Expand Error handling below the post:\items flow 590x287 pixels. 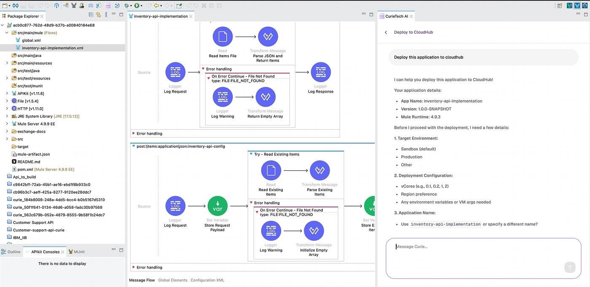[134, 267]
